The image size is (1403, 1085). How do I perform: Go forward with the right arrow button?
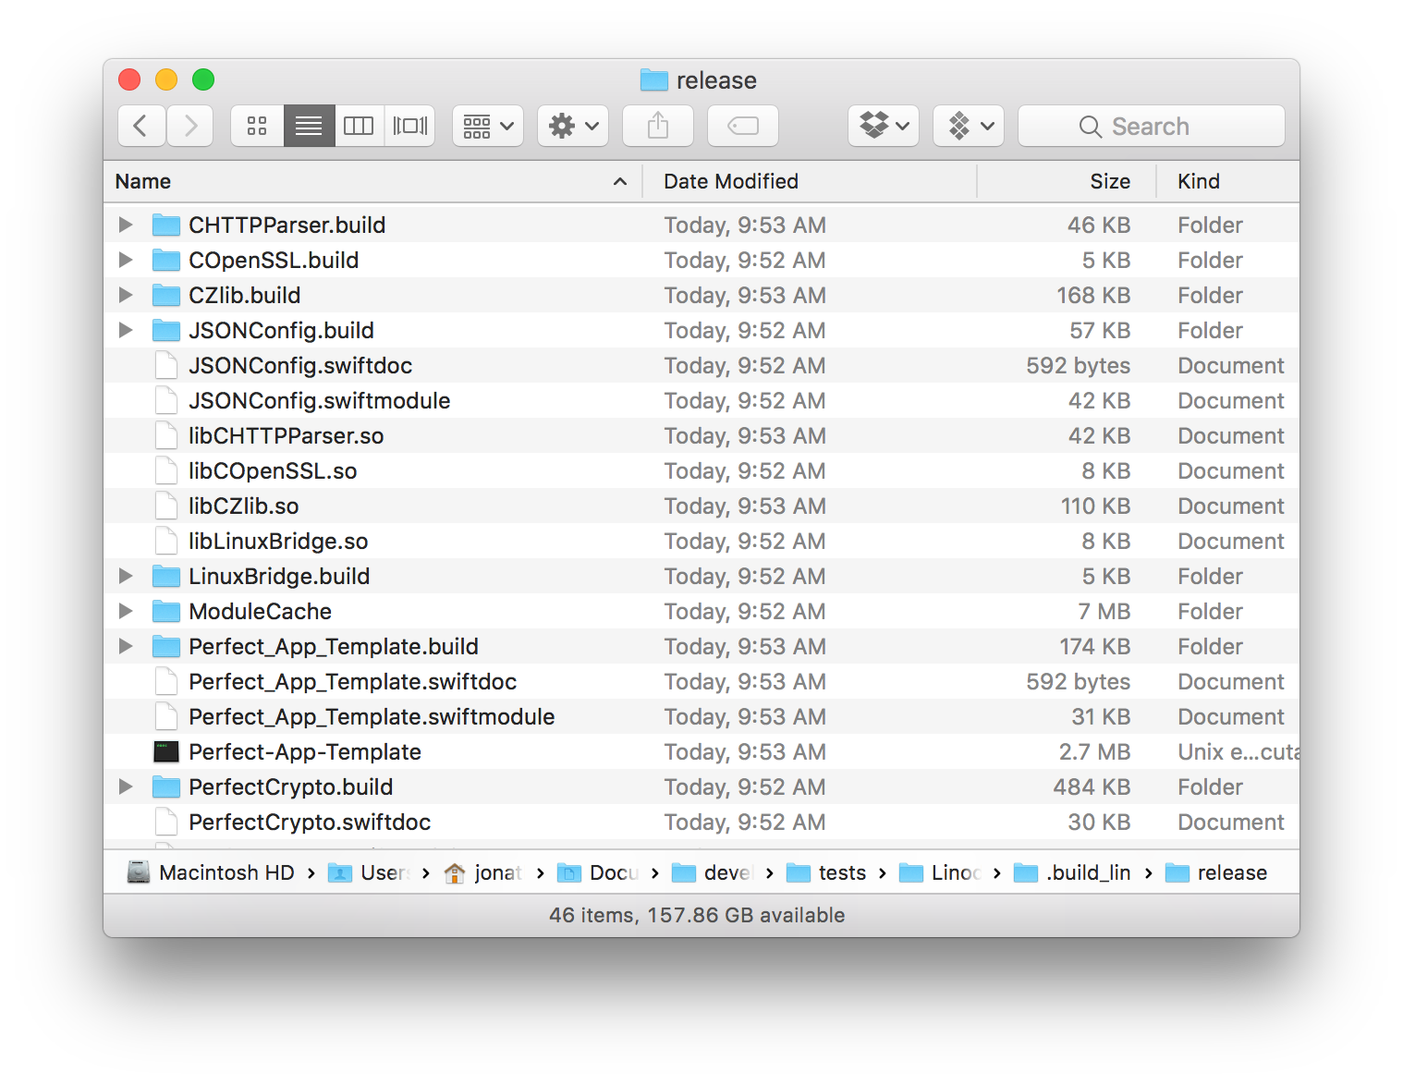[190, 126]
